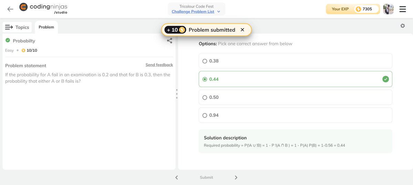This screenshot has height=185, width=413.
Task: Open the Topics panel
Action: point(17,27)
